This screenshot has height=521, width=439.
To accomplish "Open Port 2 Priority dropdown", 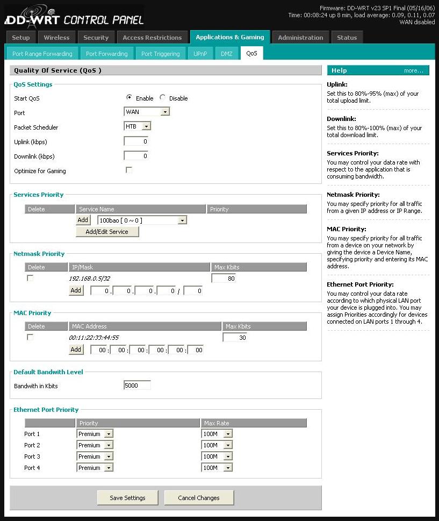I will coord(95,445).
